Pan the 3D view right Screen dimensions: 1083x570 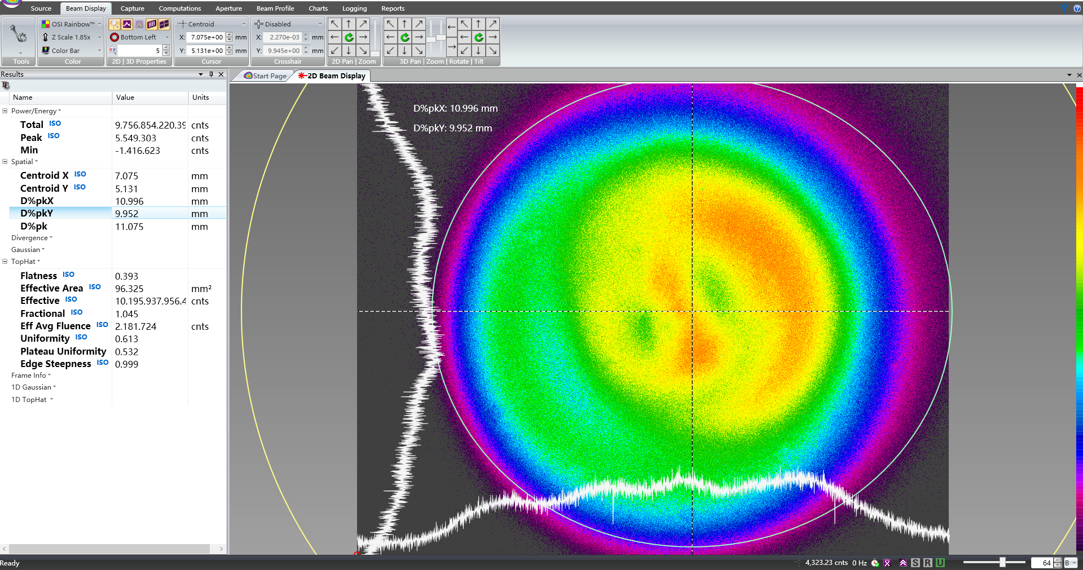click(x=419, y=37)
